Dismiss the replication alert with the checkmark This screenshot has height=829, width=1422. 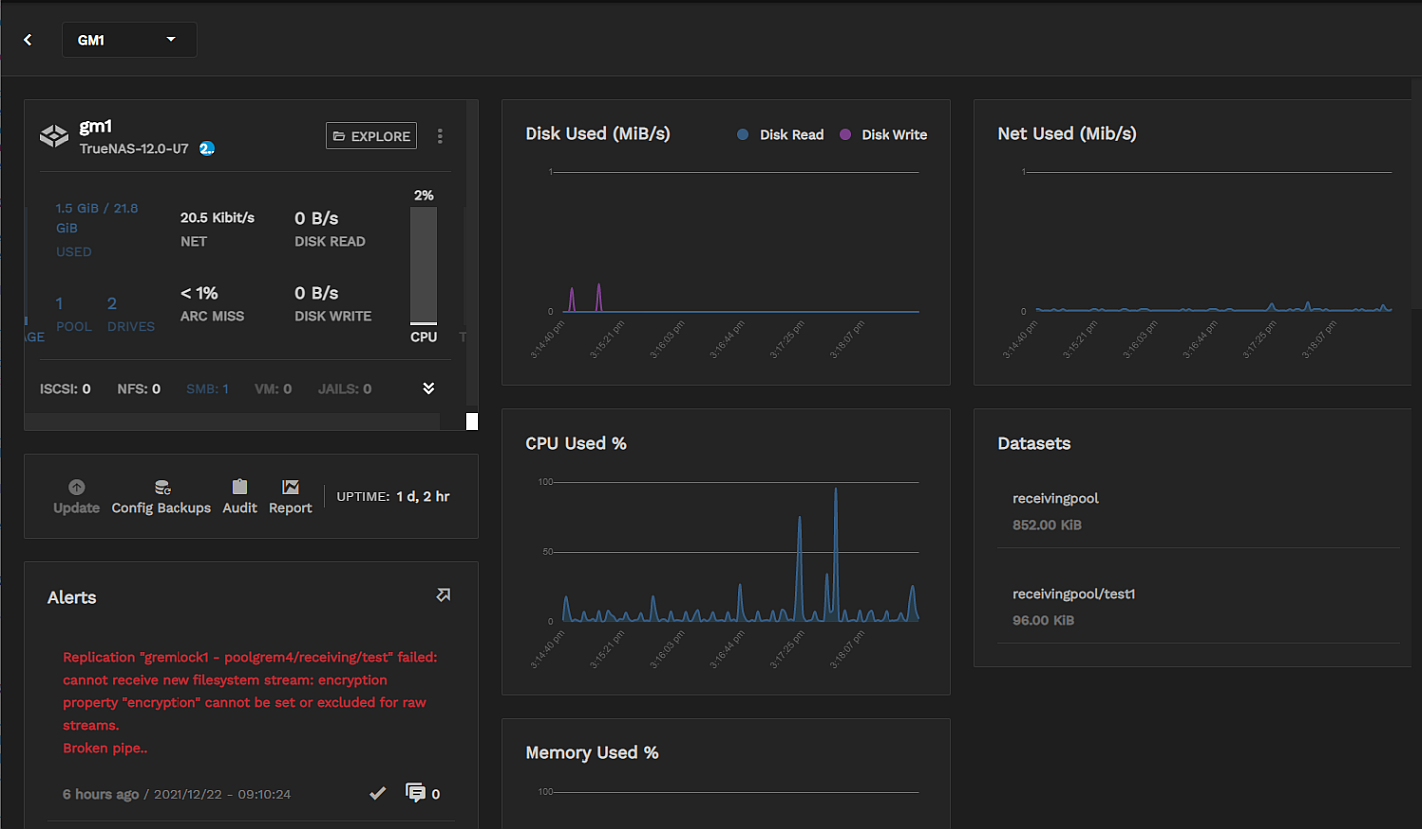(x=377, y=793)
